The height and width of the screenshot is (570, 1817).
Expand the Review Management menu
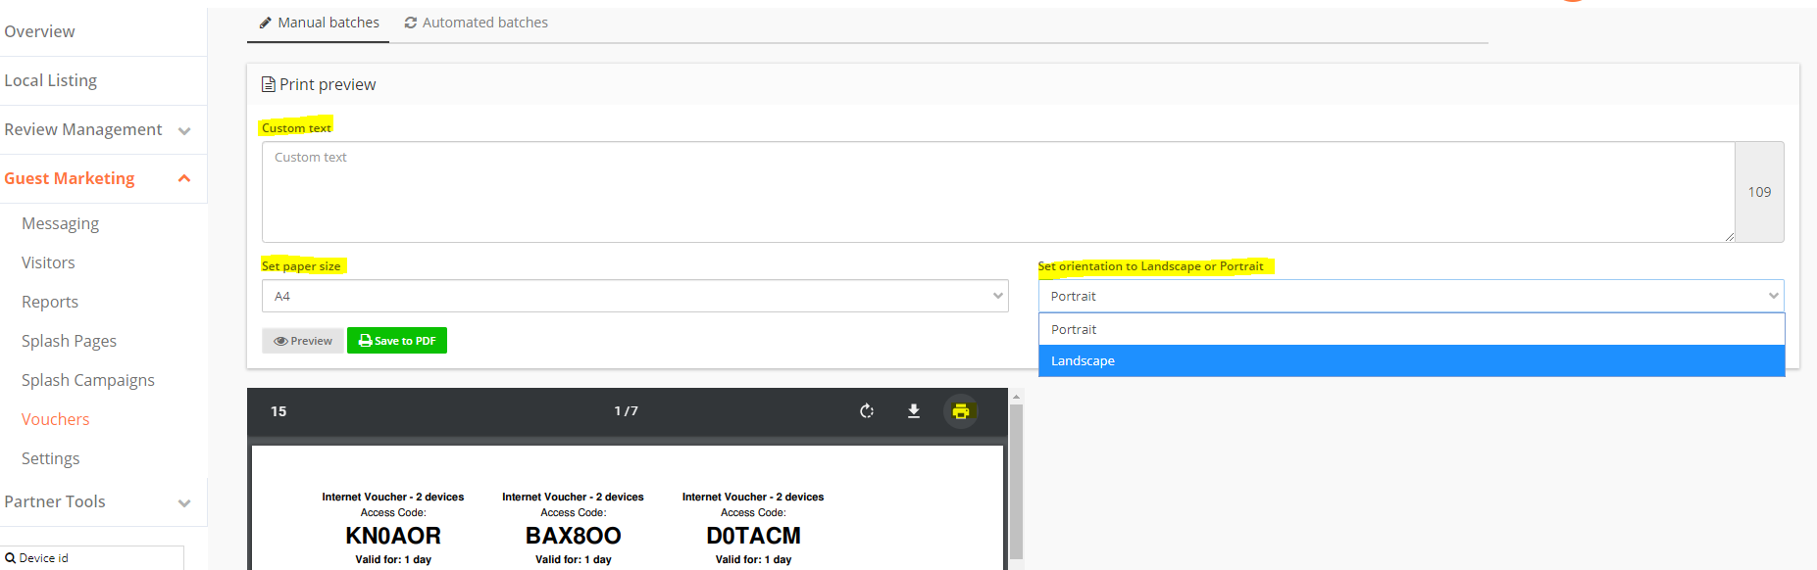point(184,130)
